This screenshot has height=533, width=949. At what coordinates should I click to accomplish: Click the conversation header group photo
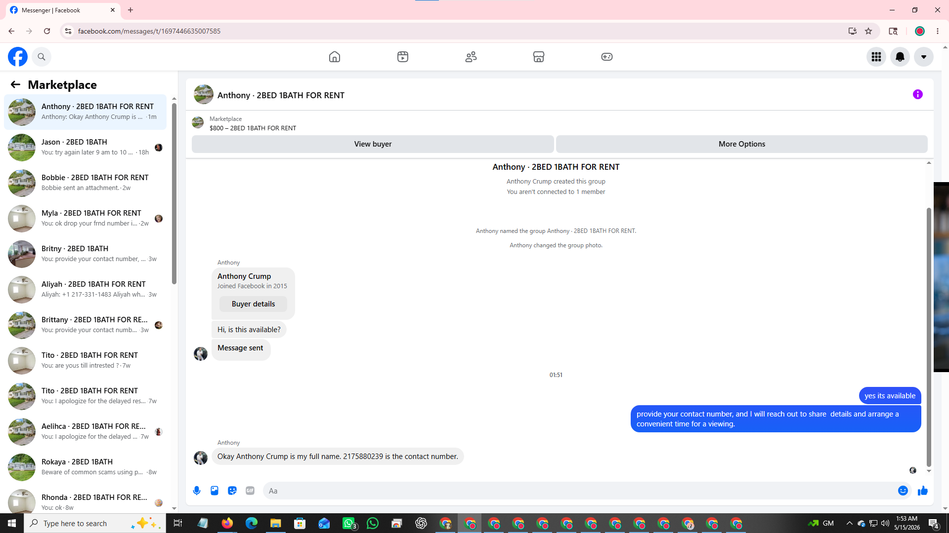click(204, 95)
